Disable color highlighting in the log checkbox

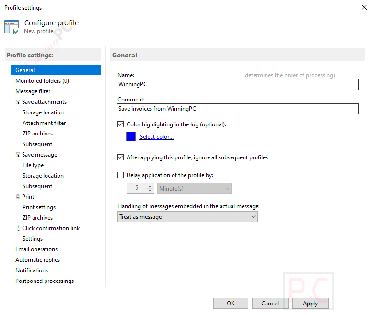[x=120, y=124]
